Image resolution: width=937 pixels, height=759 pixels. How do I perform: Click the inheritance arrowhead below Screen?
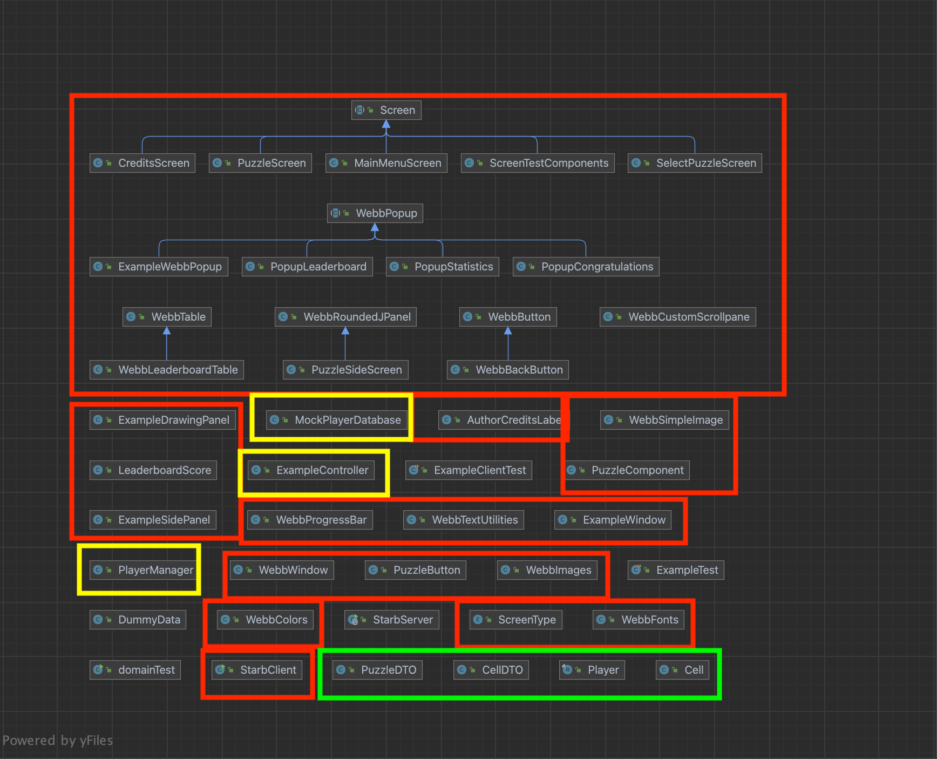tap(386, 125)
